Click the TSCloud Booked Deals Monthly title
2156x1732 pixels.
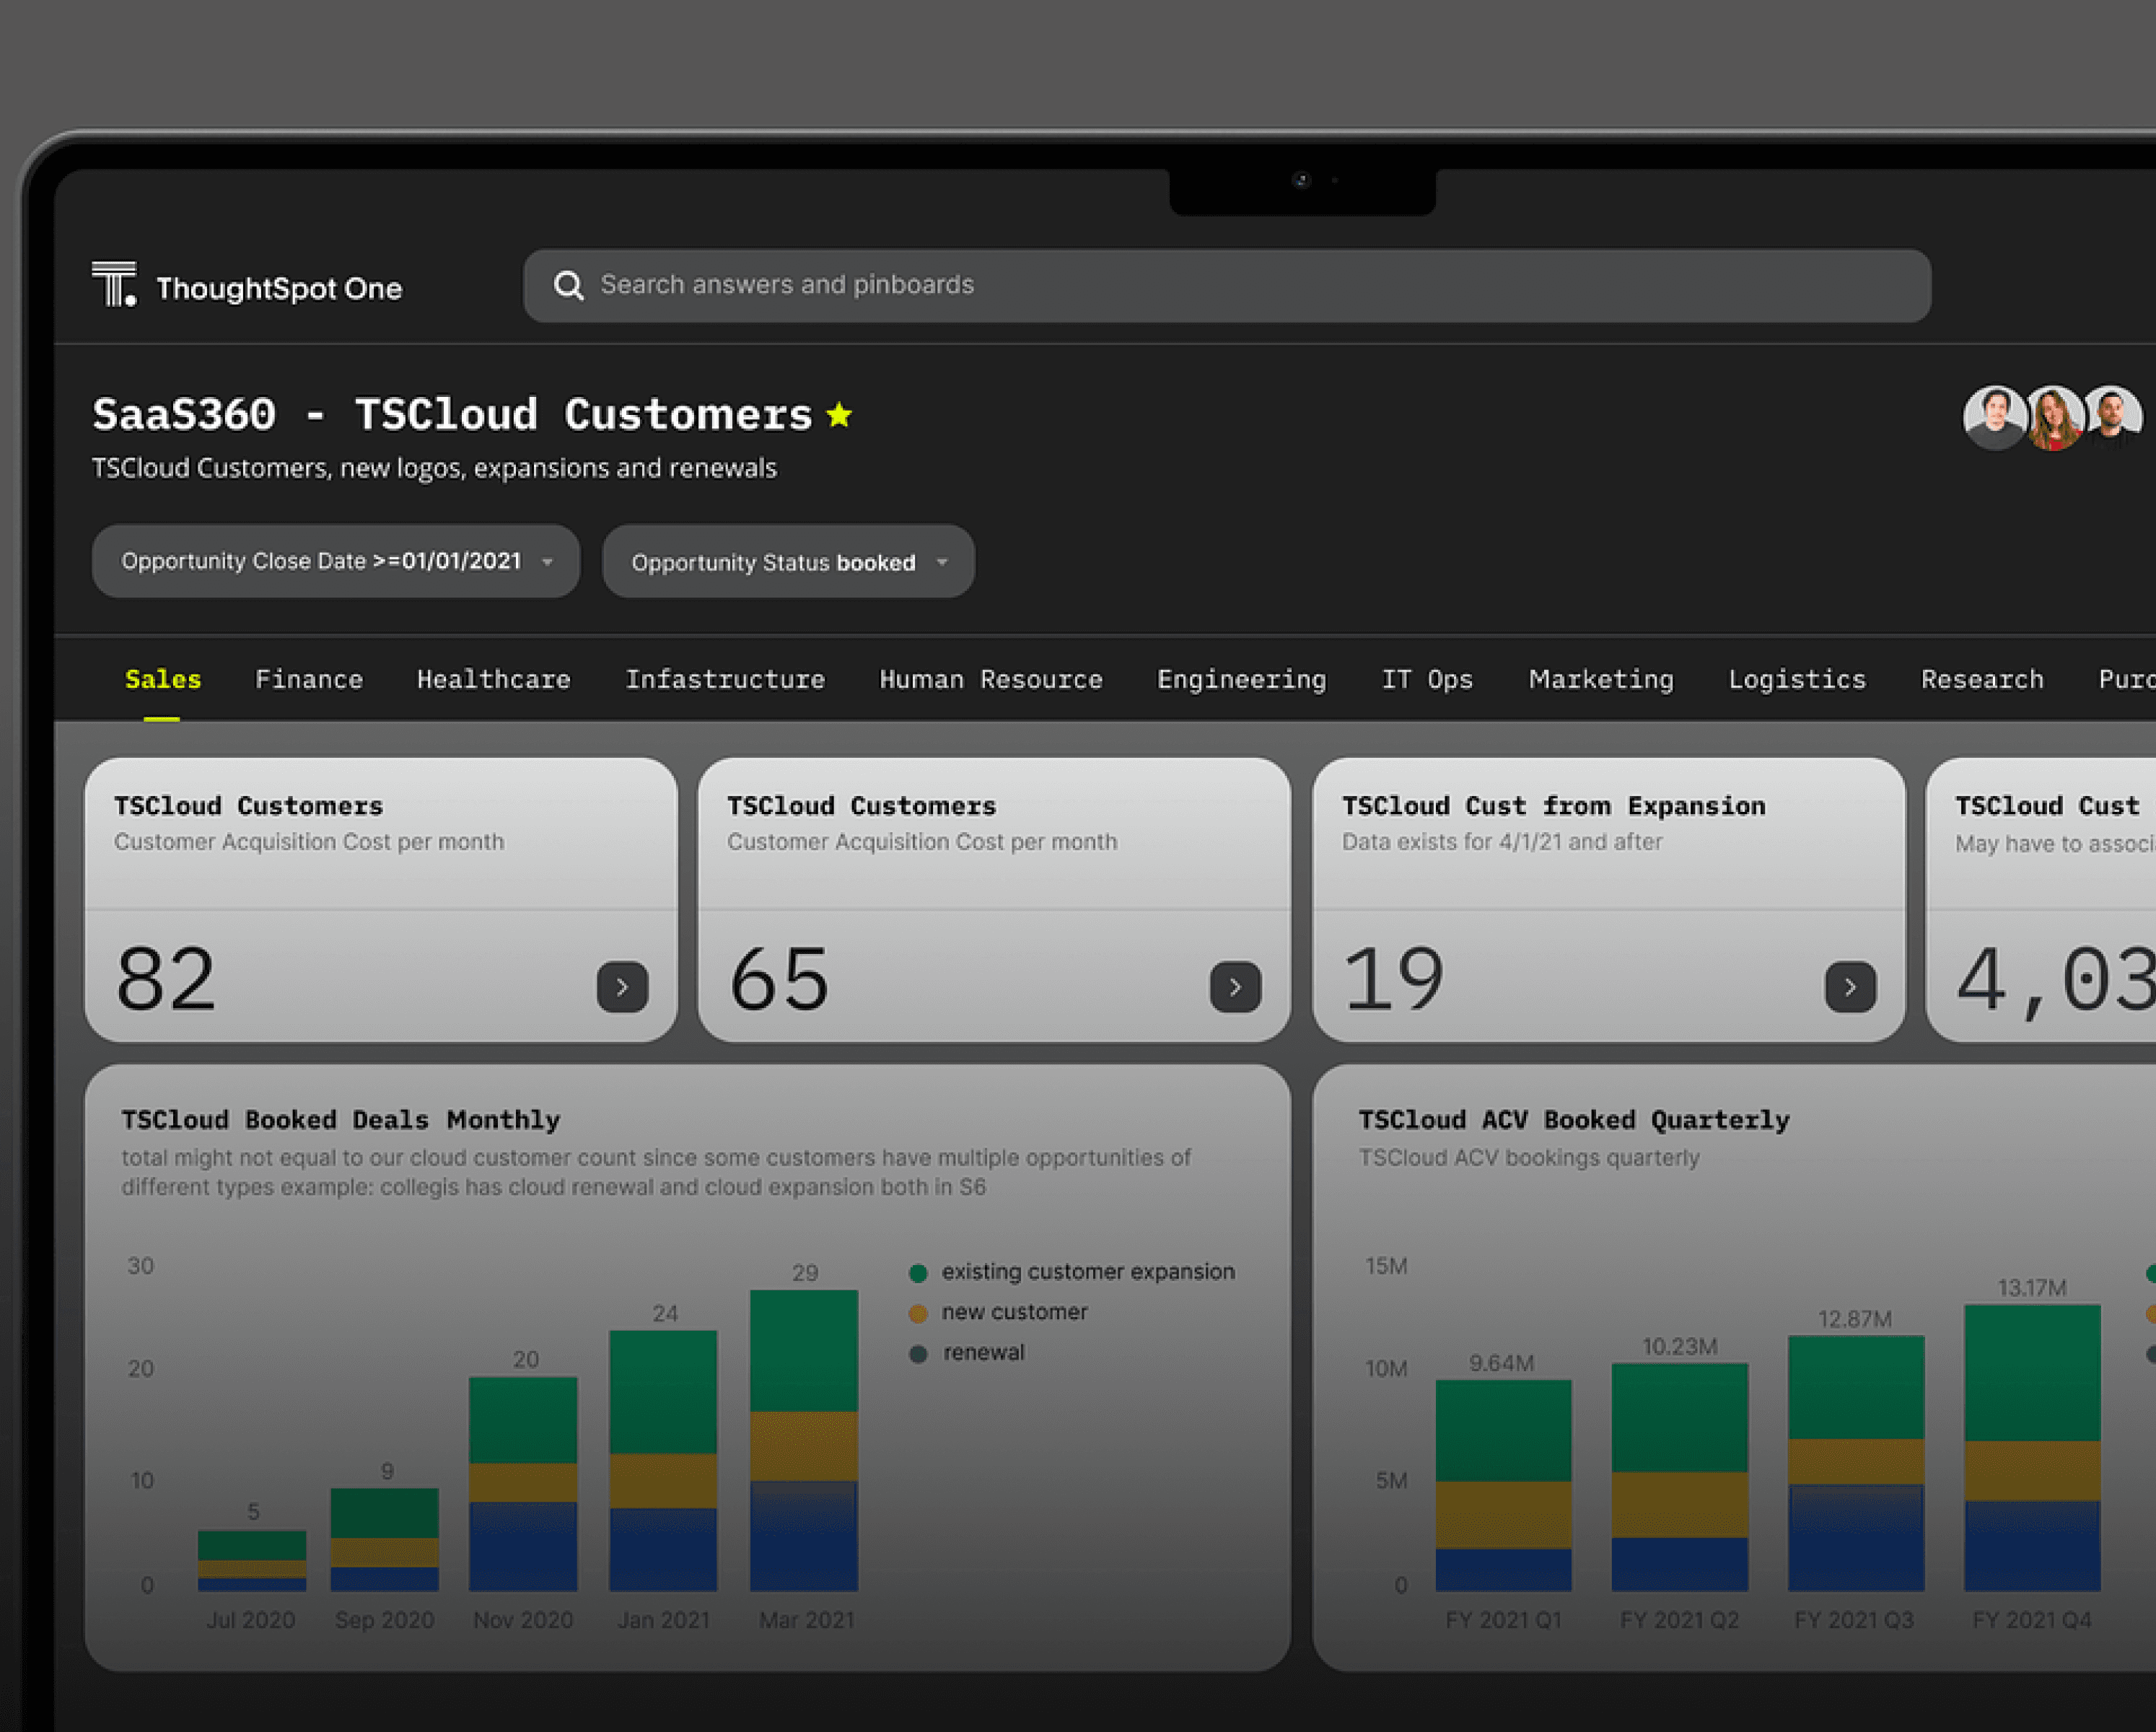tap(340, 1119)
